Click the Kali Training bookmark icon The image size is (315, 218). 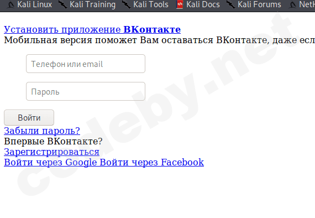[x=63, y=4]
